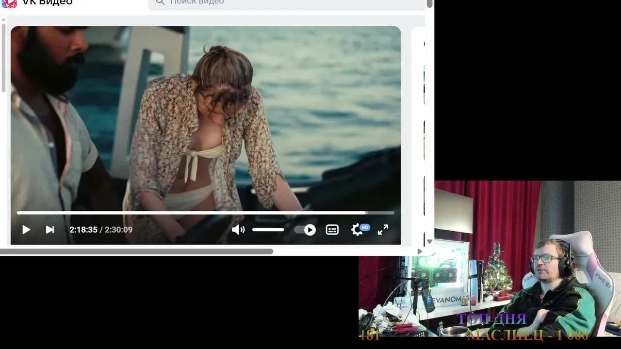The image size is (621, 349).
Task: Click the horizontal scrollbar thumb
Action: tap(136, 251)
